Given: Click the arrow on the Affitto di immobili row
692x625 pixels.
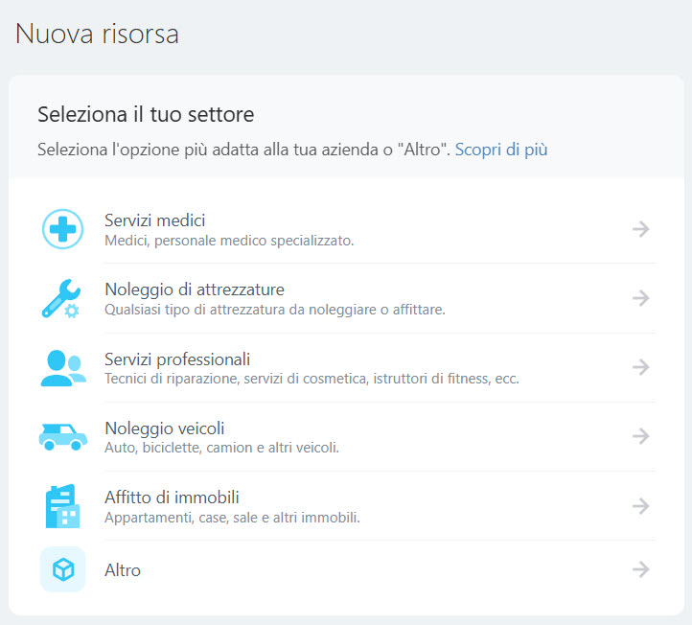Looking at the screenshot, I should [641, 505].
